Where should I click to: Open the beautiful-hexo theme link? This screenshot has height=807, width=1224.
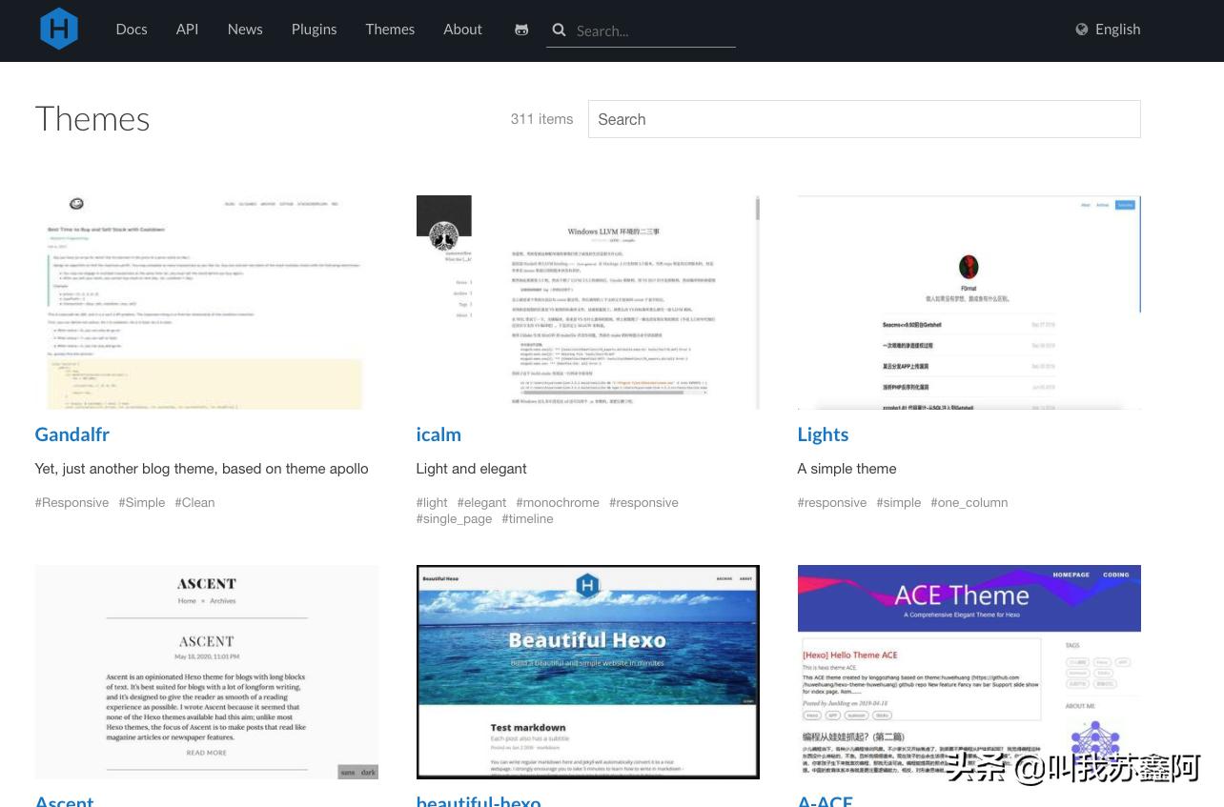coord(479,800)
